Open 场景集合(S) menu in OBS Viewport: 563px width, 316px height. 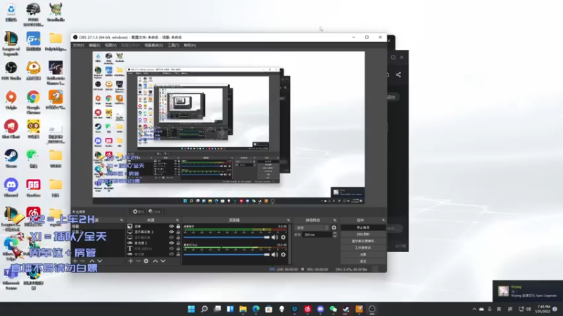point(153,46)
